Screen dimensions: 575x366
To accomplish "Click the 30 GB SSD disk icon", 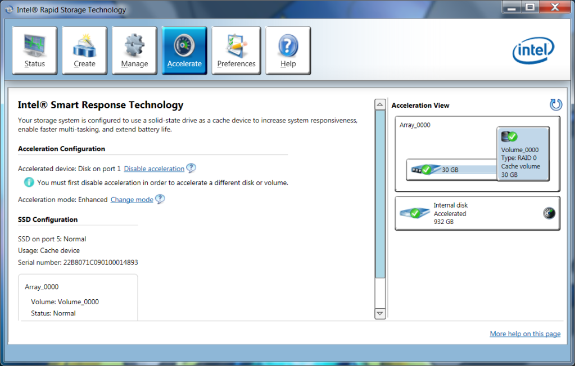I will point(425,170).
